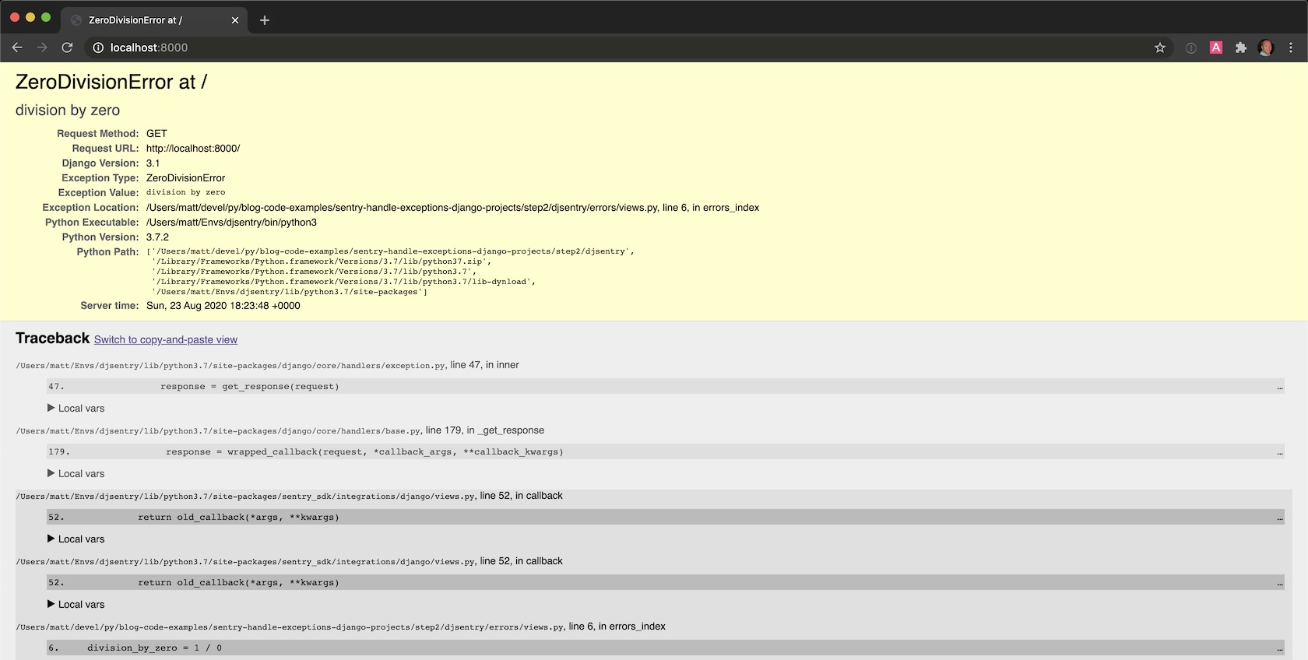The width and height of the screenshot is (1308, 660).
Task: Click the browser forward arrow
Action: (x=42, y=47)
